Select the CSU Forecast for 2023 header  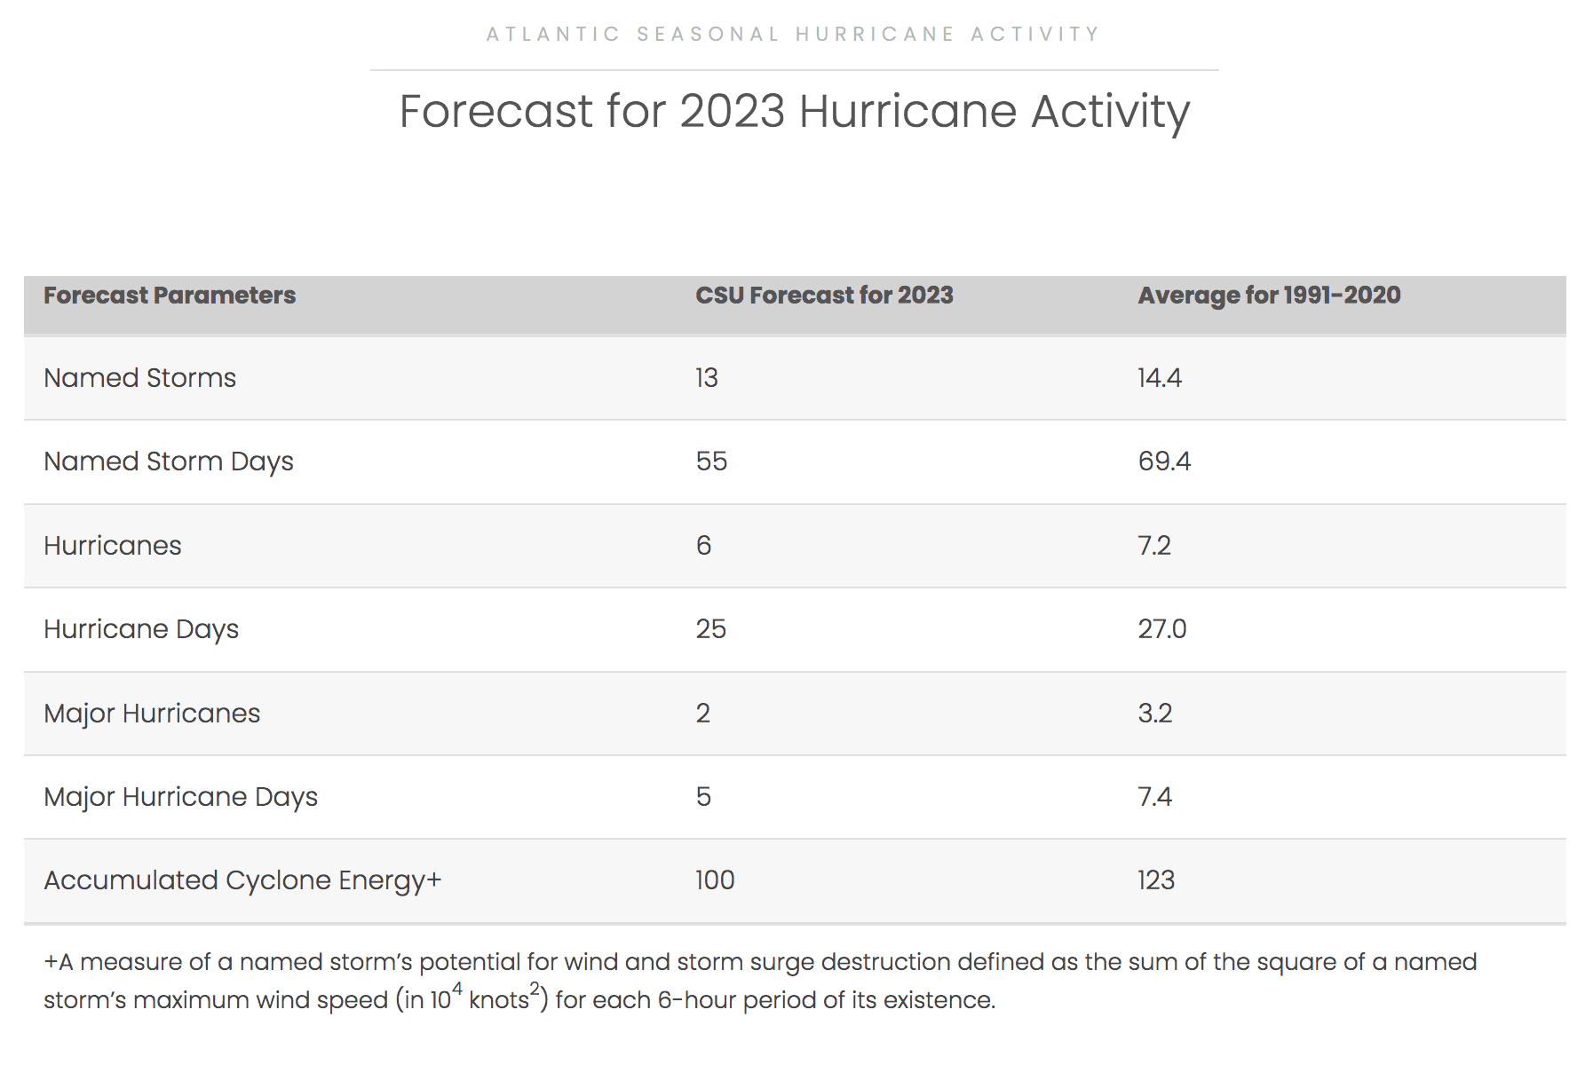click(824, 296)
